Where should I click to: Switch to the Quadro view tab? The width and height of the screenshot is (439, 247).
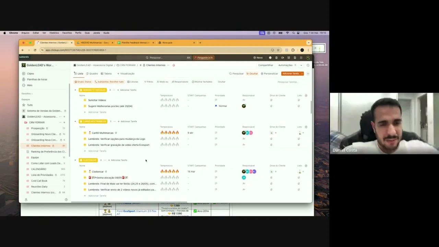(x=92, y=73)
